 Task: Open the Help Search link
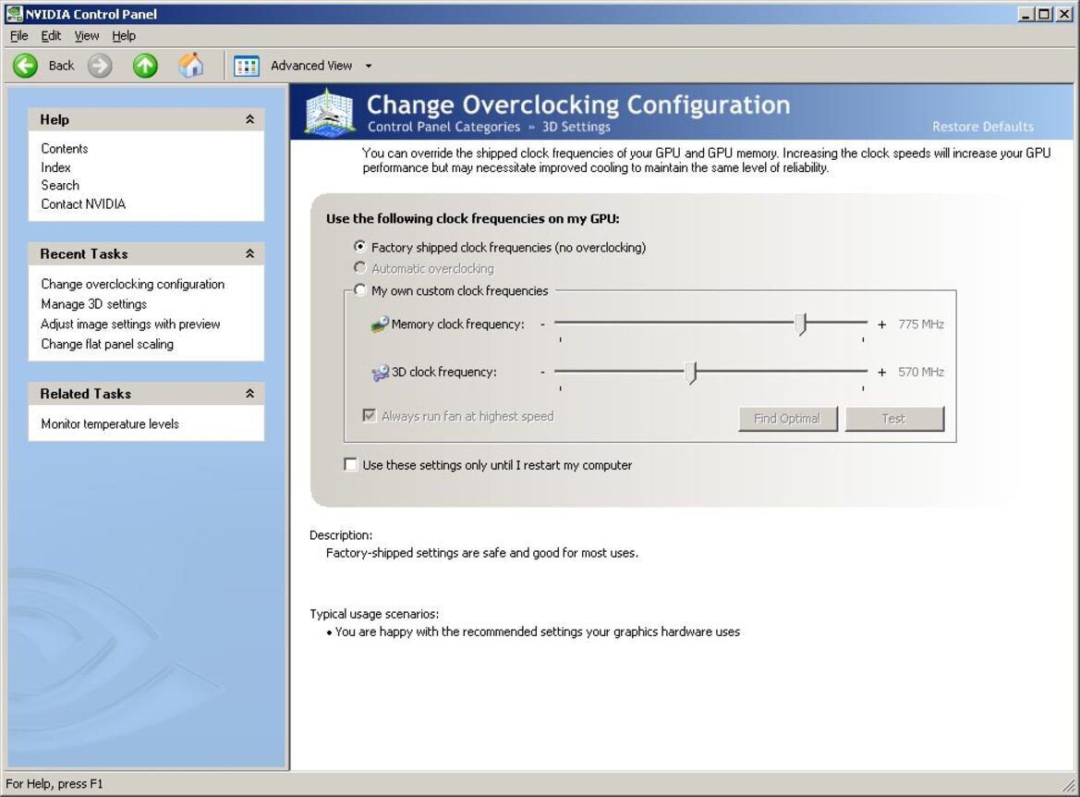pyautogui.click(x=60, y=185)
